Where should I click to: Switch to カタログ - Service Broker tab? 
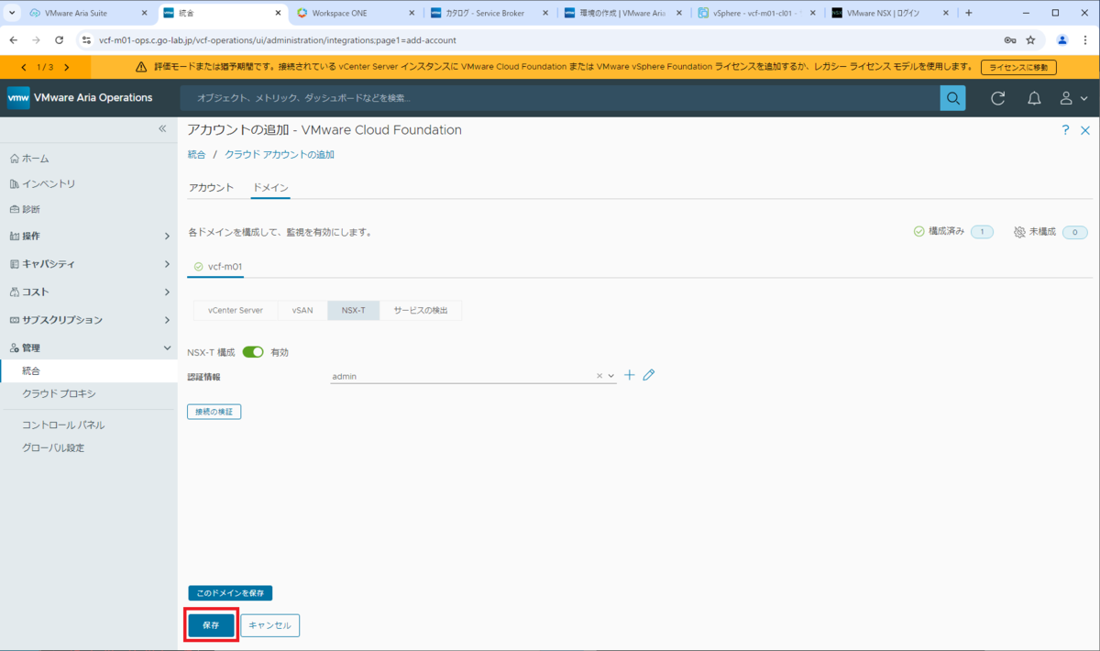[490, 13]
